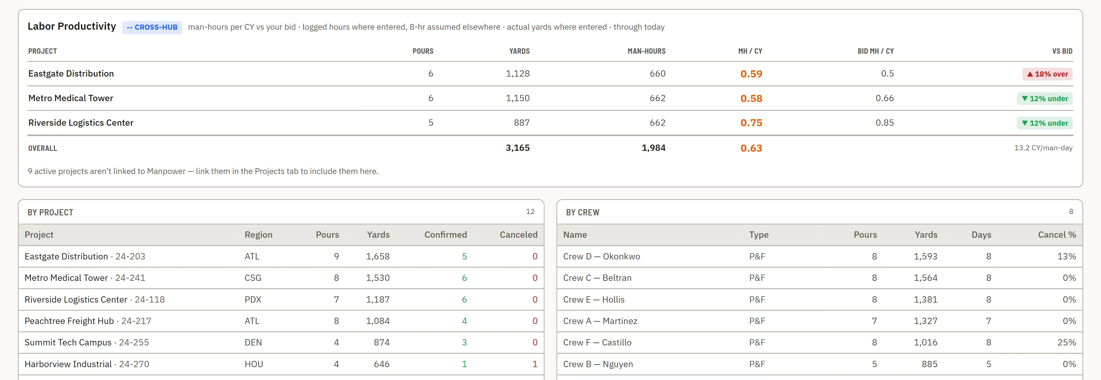Sort By Project table by Region
The image size is (1101, 380).
pyautogui.click(x=258, y=235)
